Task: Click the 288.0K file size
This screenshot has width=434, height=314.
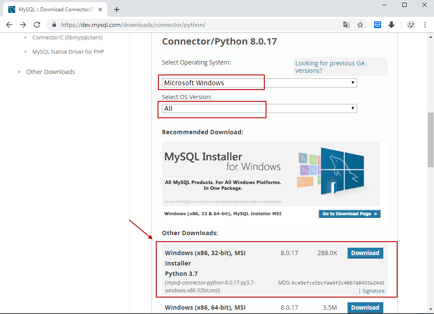Action: tap(327, 253)
